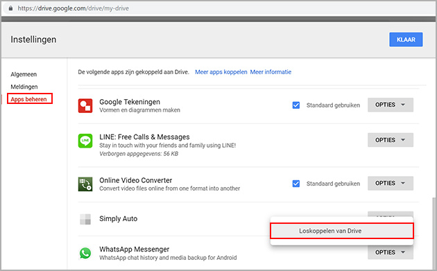This screenshot has height=271, width=437.
Task: Click Vormen en diagrammen maken description
Action: point(139,110)
